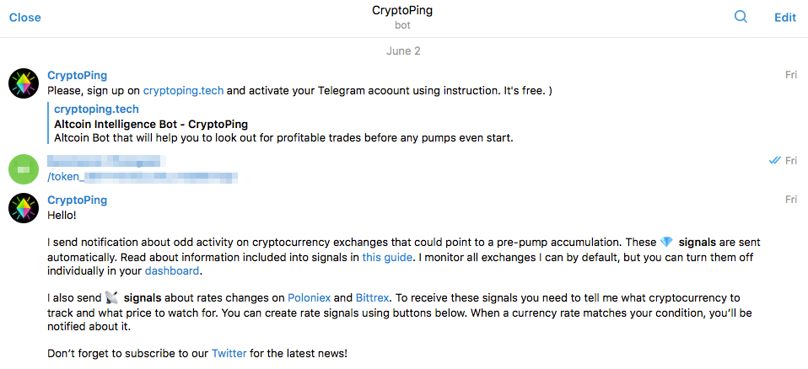This screenshot has height=369, width=808.
Task: Click the CryptoPing sender name on first message
Action: click(x=77, y=75)
